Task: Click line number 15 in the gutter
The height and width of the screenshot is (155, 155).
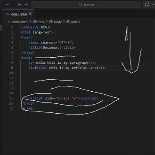Action: (11, 98)
